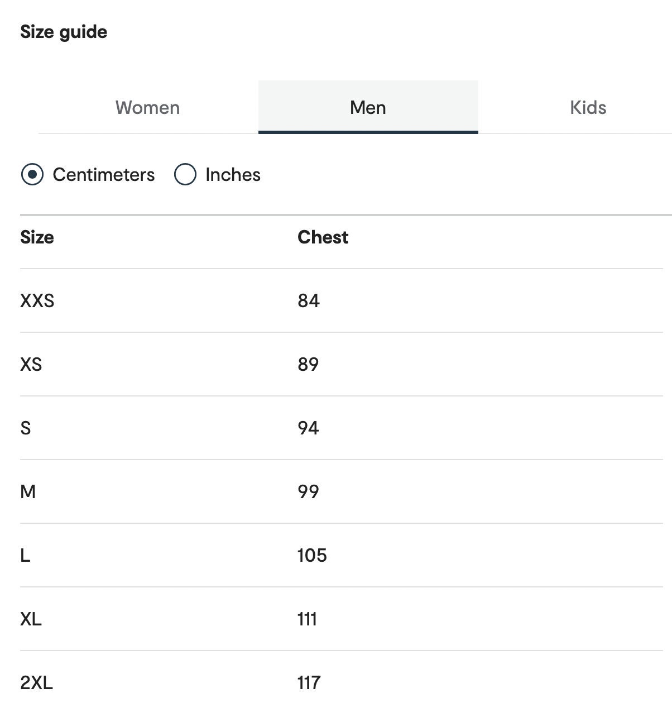This screenshot has width=672, height=717.
Task: Click the S size row
Action: pos(342,428)
